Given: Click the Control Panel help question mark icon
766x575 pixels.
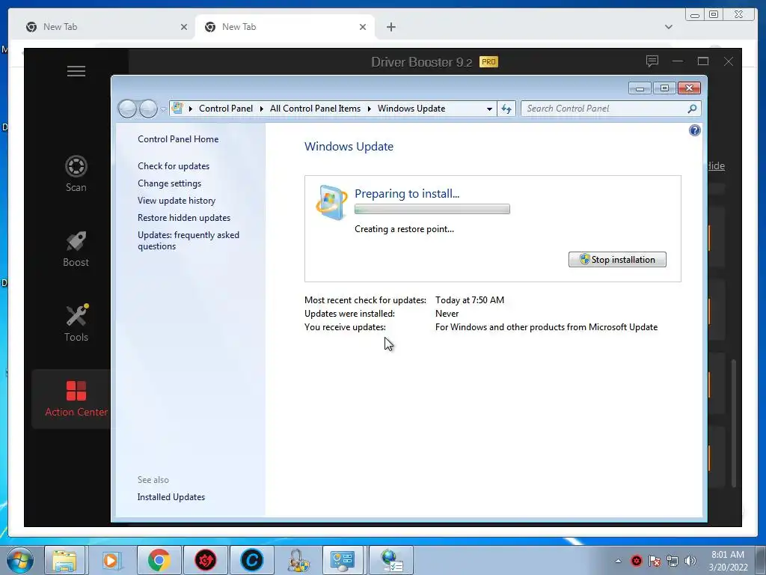Looking at the screenshot, I should [694, 130].
